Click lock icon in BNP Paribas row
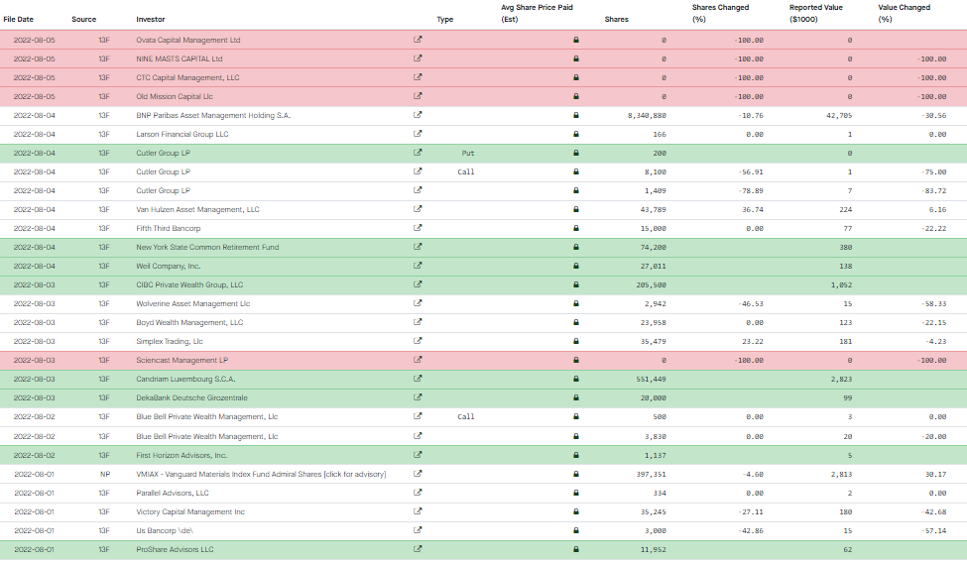 576,115
